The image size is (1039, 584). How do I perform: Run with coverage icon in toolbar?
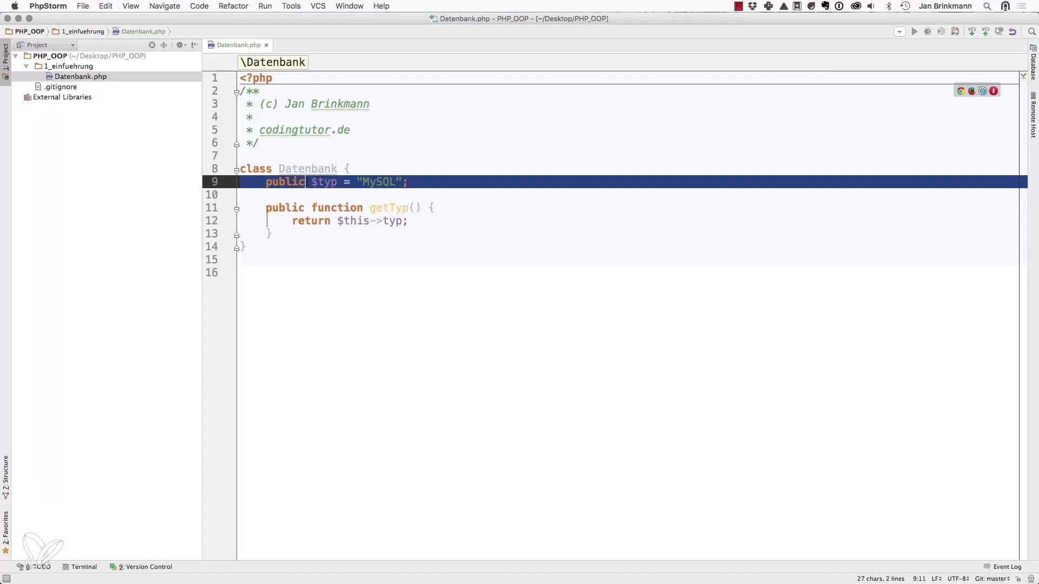942,31
